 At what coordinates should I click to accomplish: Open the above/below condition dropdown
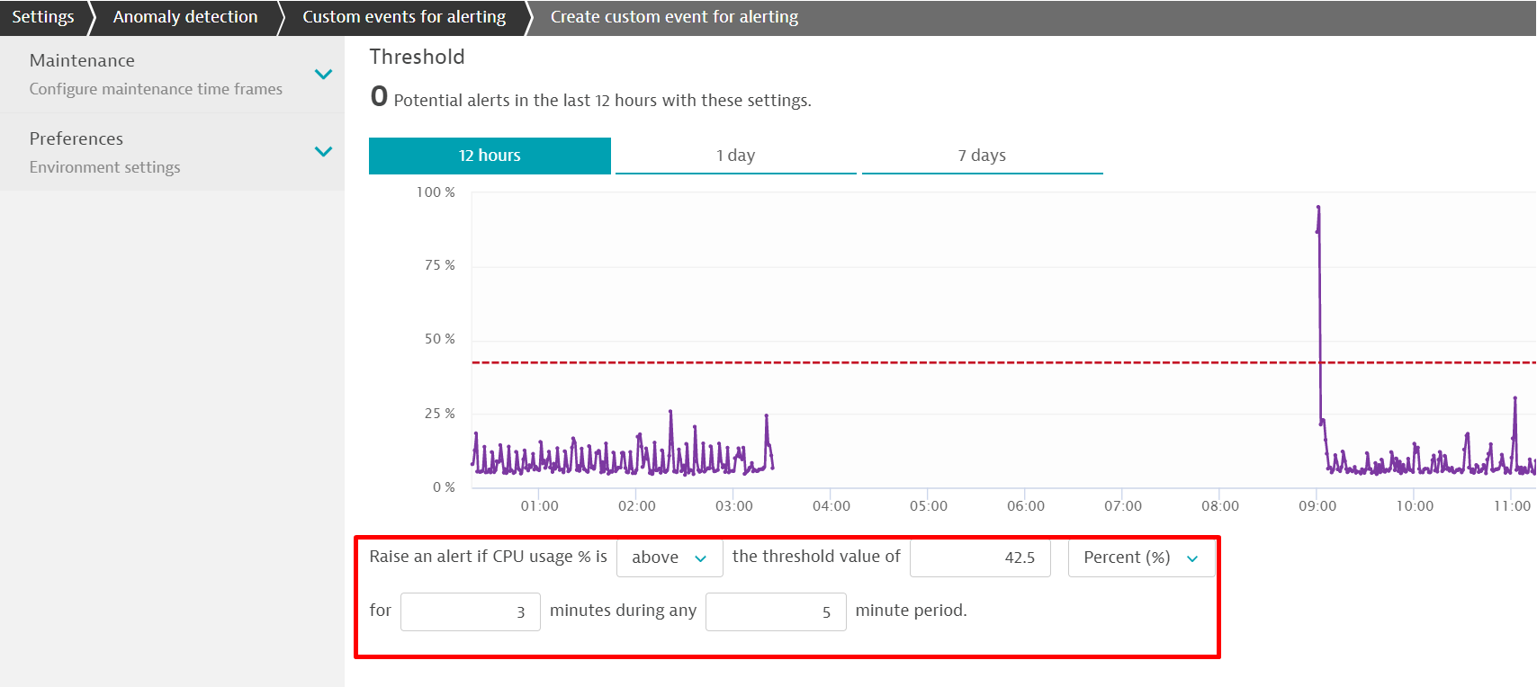[x=669, y=558]
